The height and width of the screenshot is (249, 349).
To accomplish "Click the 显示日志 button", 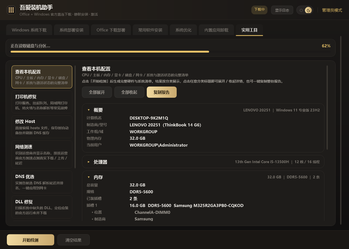I will point(282,10).
